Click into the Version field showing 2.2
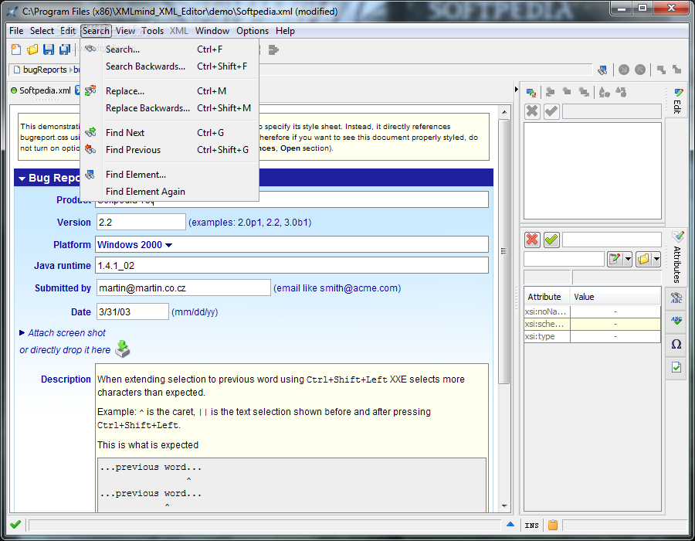The image size is (695, 541). coord(141,222)
